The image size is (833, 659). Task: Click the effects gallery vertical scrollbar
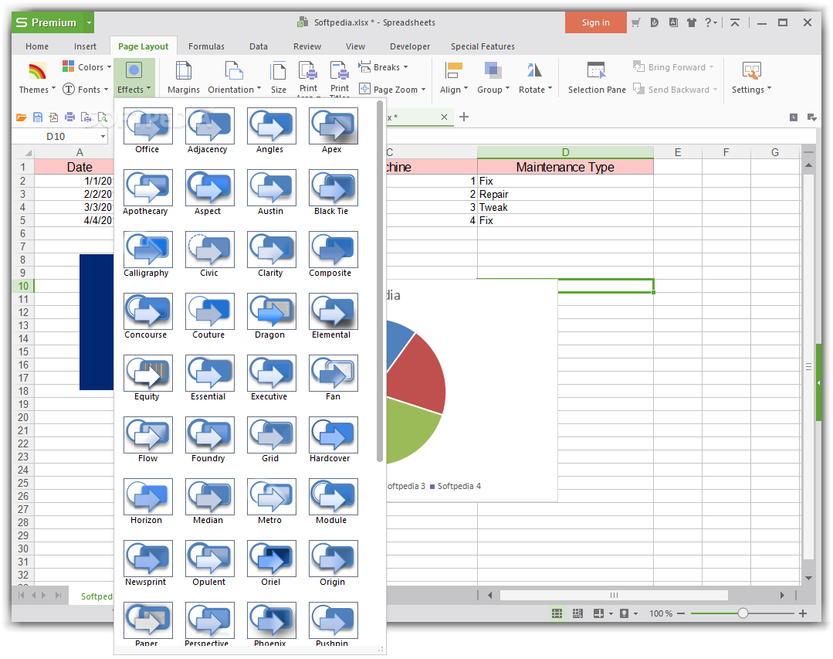click(x=379, y=282)
